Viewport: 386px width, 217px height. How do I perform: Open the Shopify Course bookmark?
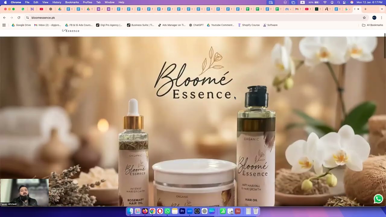coord(249,25)
